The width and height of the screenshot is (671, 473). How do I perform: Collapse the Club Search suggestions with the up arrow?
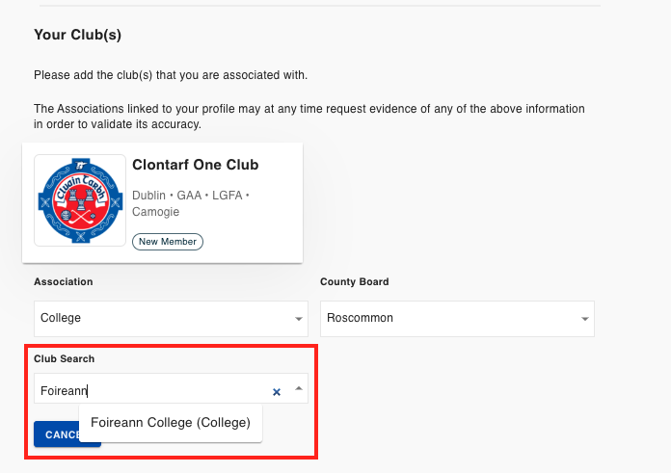tap(299, 388)
